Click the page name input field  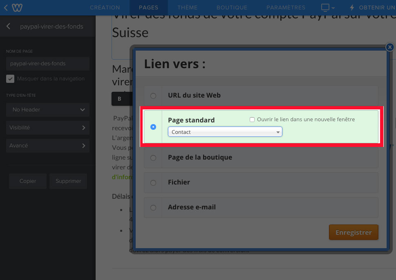(48, 64)
